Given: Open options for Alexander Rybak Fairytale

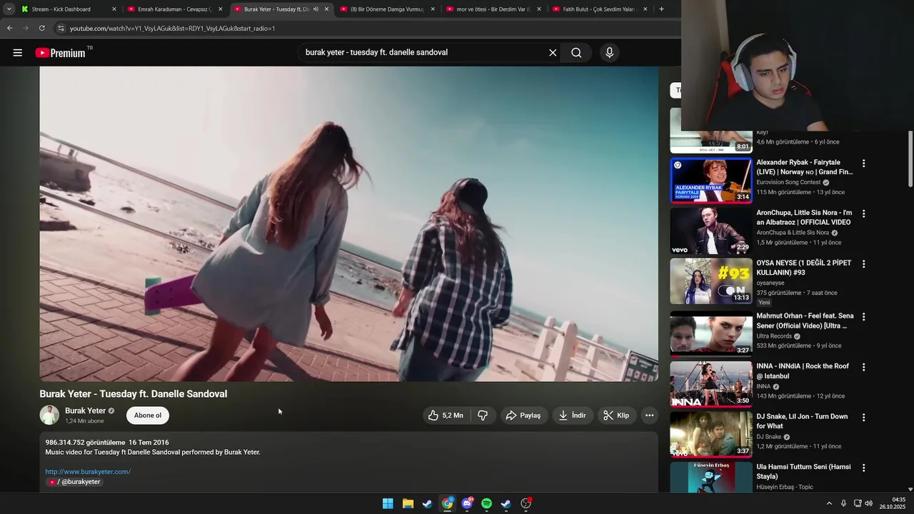Looking at the screenshot, I should click(863, 163).
